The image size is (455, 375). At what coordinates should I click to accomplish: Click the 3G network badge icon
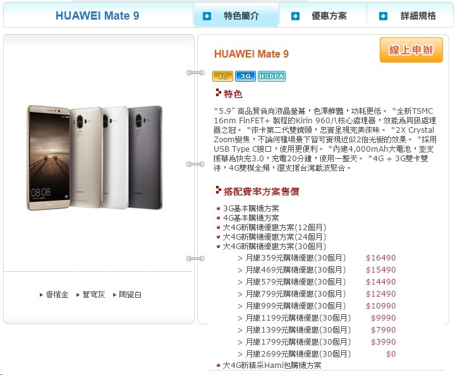pos(245,77)
